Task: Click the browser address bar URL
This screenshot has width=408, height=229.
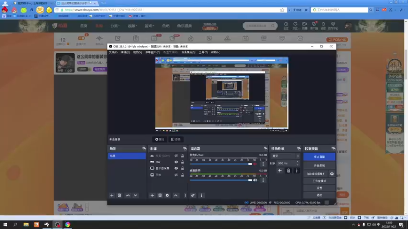Action: [x=104, y=10]
